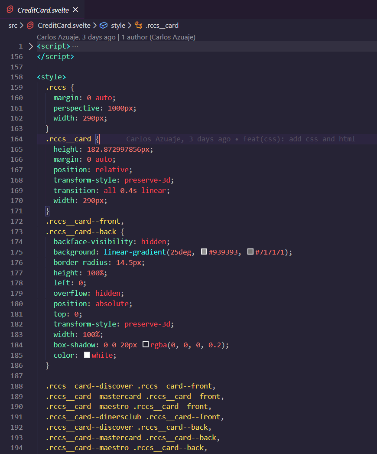377x454 pixels.
Task: Click the linear-gradient function name
Action: tap(134, 252)
